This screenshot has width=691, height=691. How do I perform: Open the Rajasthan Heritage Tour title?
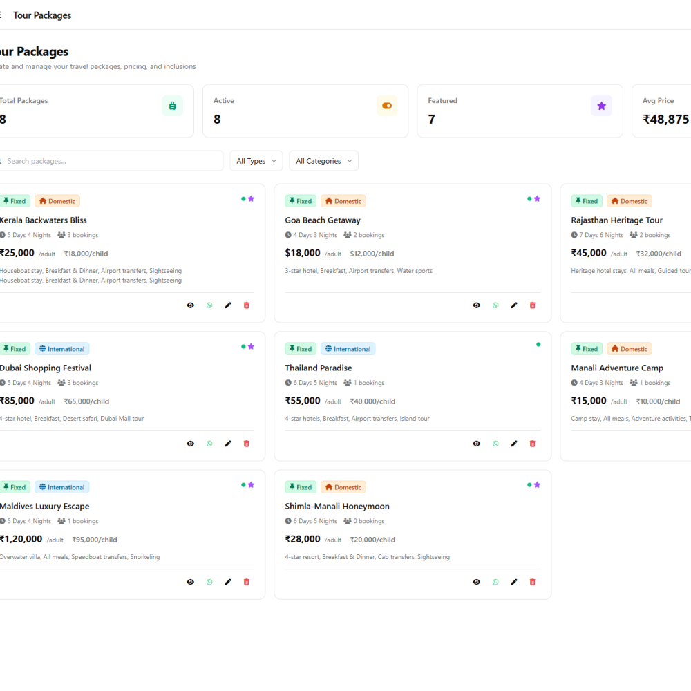(x=617, y=220)
